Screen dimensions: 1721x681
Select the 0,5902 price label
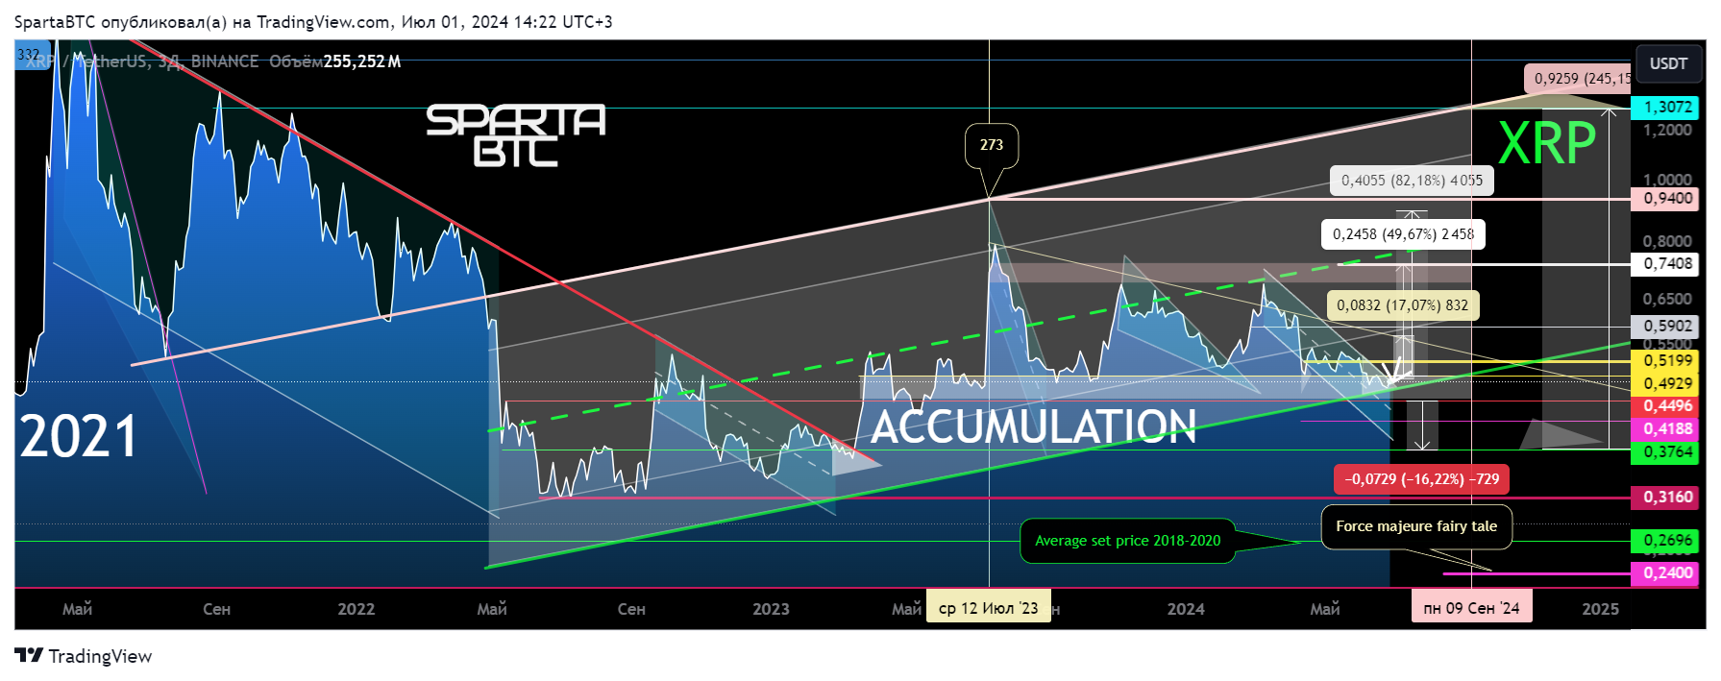pos(1665,327)
